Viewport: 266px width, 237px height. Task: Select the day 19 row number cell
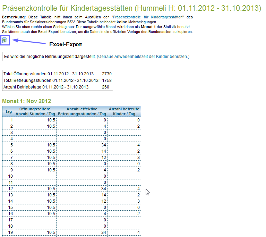tap(9, 232)
